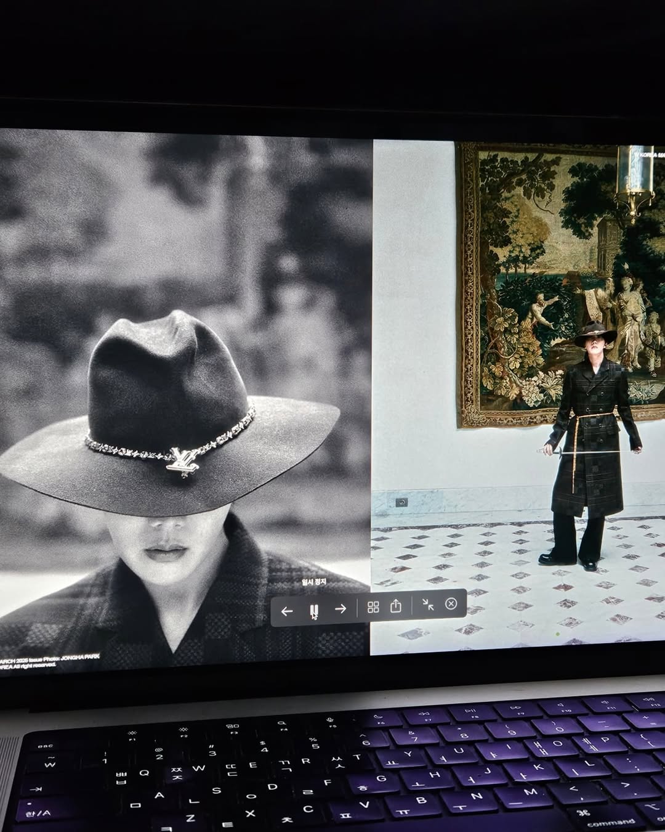Click the wall outlet in the right photo
Viewport: 665px width, 832px height.
[401, 502]
